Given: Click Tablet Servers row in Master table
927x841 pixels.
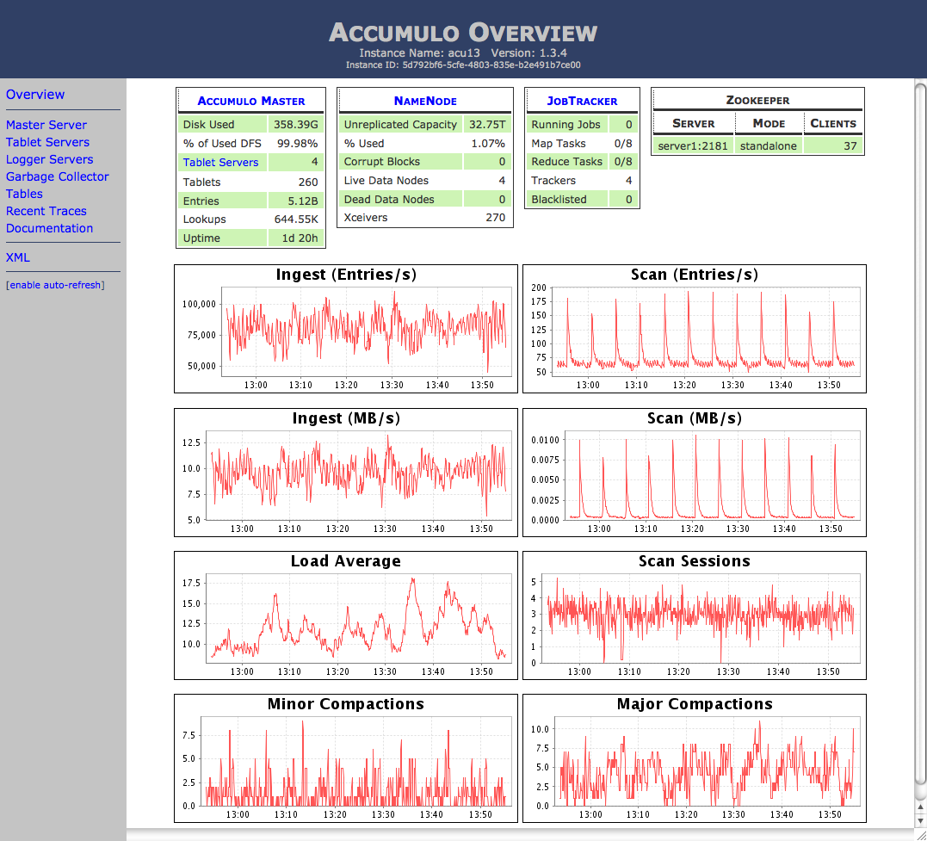Looking at the screenshot, I should pyautogui.click(x=220, y=163).
